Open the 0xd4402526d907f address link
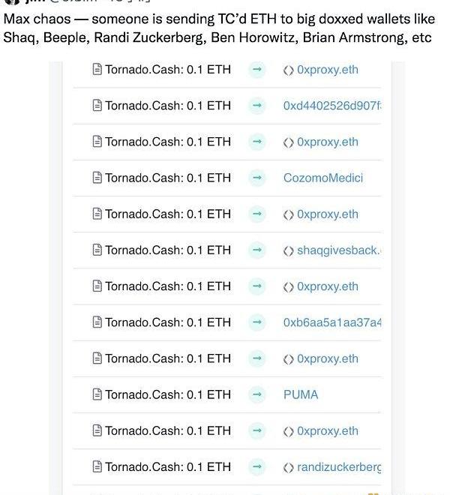450x495 pixels. (x=331, y=106)
